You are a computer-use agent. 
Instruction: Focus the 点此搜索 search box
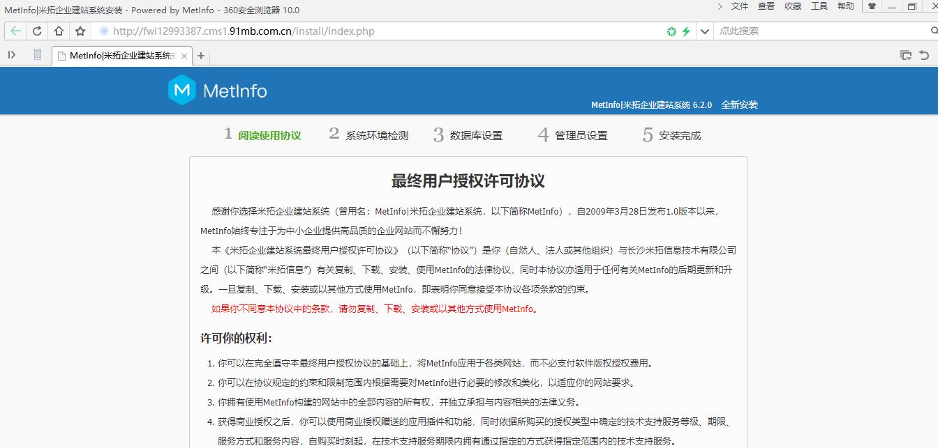820,31
